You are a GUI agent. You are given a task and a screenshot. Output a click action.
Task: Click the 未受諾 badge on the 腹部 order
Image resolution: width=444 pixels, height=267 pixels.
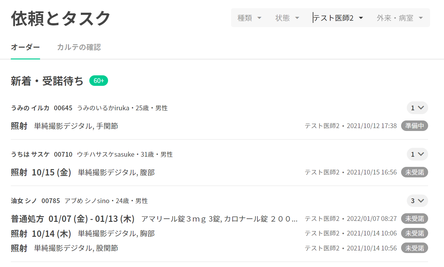[x=414, y=172]
